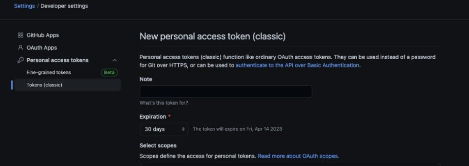
Task: Click the GitHub Apps grid icon
Action: click(20, 35)
